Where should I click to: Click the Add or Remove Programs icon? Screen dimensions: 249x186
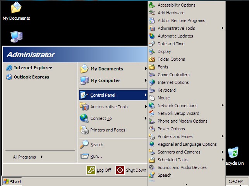point(152,20)
